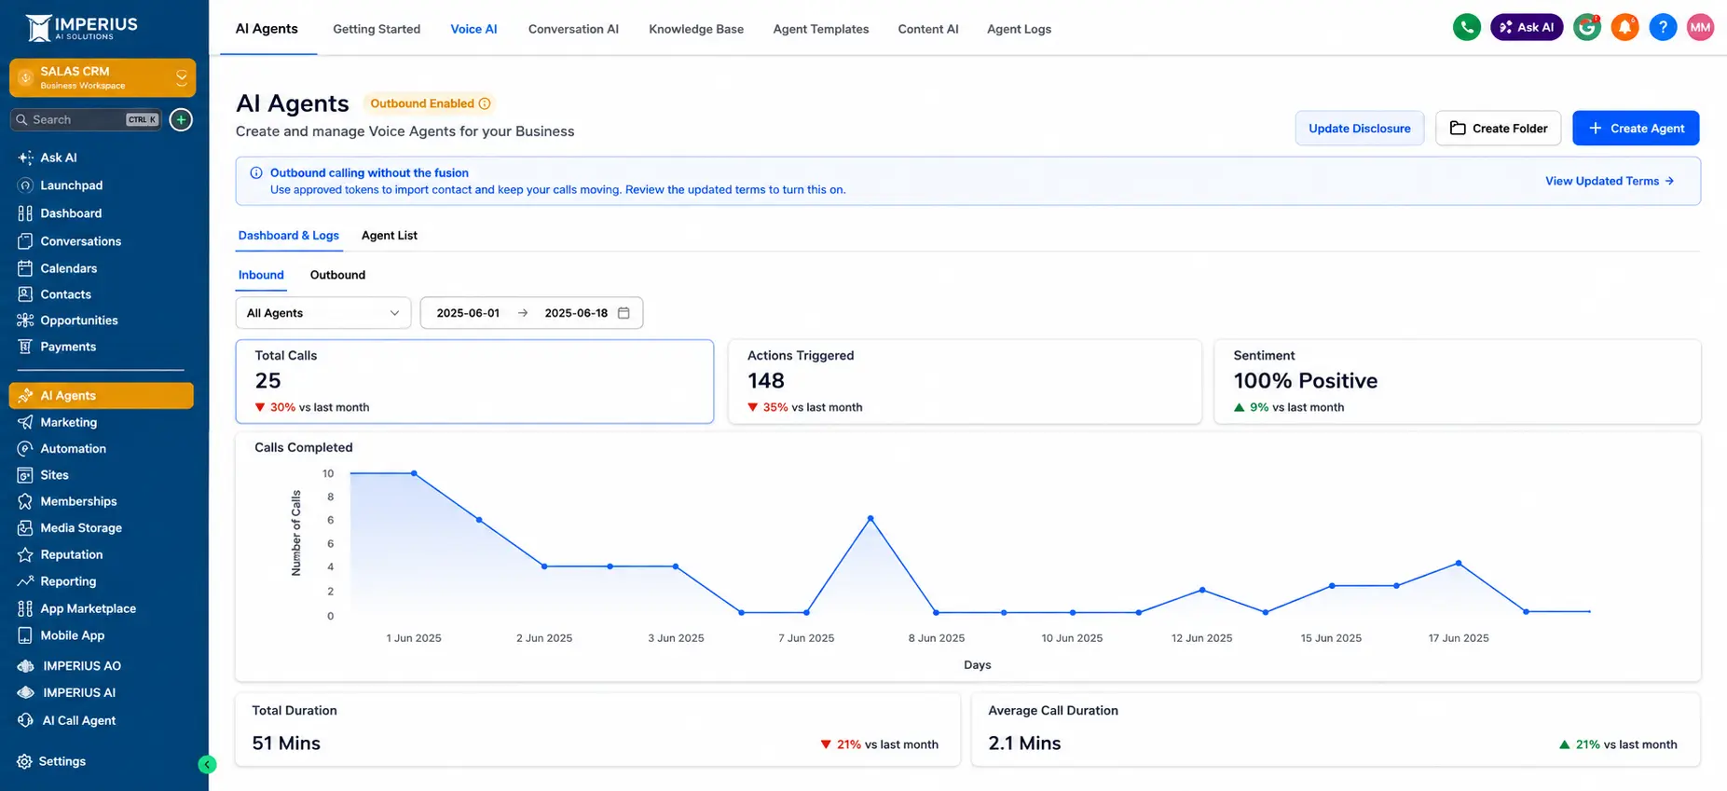Click the blue help question mark icon
This screenshot has width=1727, height=791.
1663,27
